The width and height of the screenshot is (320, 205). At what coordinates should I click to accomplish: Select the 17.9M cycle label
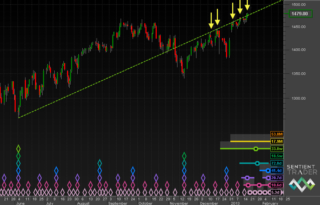(x=277, y=141)
